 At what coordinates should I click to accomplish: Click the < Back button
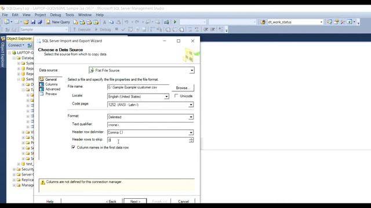click(x=111, y=201)
